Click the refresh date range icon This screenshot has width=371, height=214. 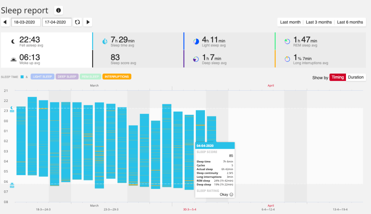[77, 22]
